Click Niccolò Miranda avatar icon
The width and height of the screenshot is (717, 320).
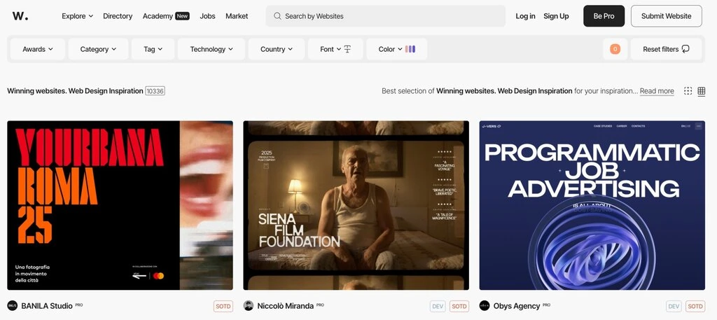(x=249, y=305)
